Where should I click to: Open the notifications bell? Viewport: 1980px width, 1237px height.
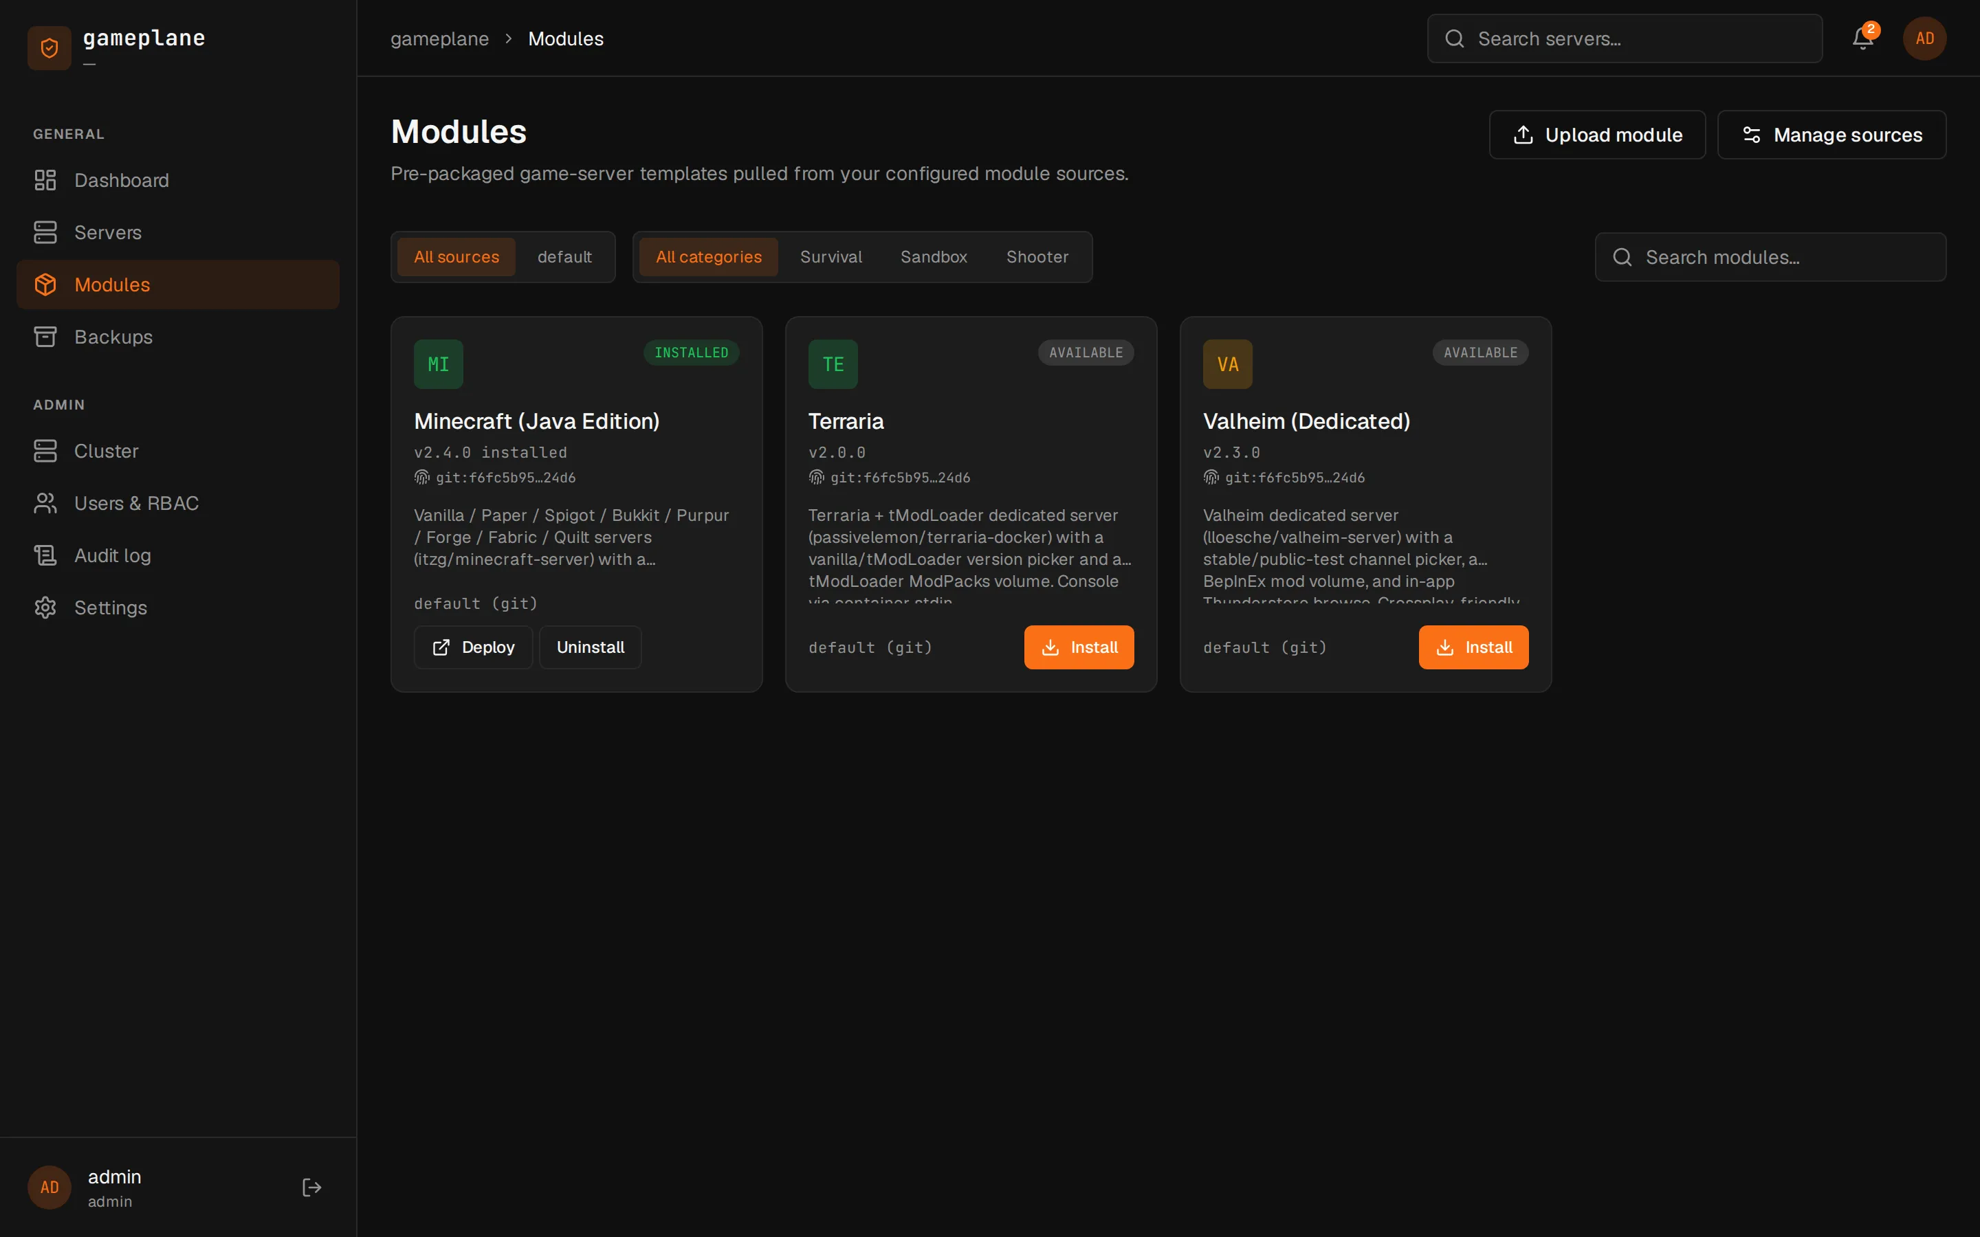[x=1863, y=38]
